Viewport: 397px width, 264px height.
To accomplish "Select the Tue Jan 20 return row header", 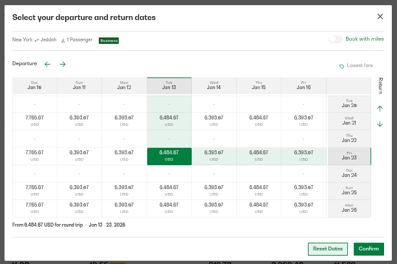I will [349, 104].
